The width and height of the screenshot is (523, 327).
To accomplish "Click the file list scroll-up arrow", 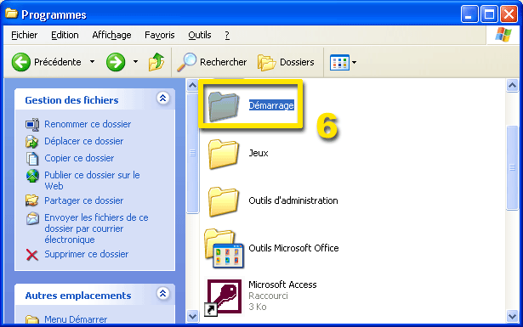I will point(512,86).
